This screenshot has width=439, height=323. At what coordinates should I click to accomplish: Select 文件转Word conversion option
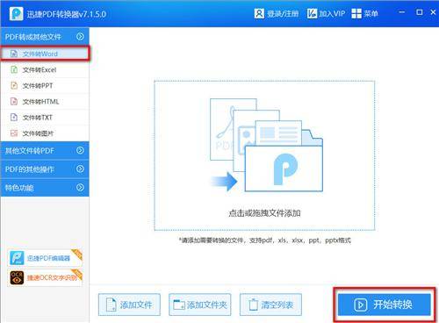pyautogui.click(x=45, y=54)
